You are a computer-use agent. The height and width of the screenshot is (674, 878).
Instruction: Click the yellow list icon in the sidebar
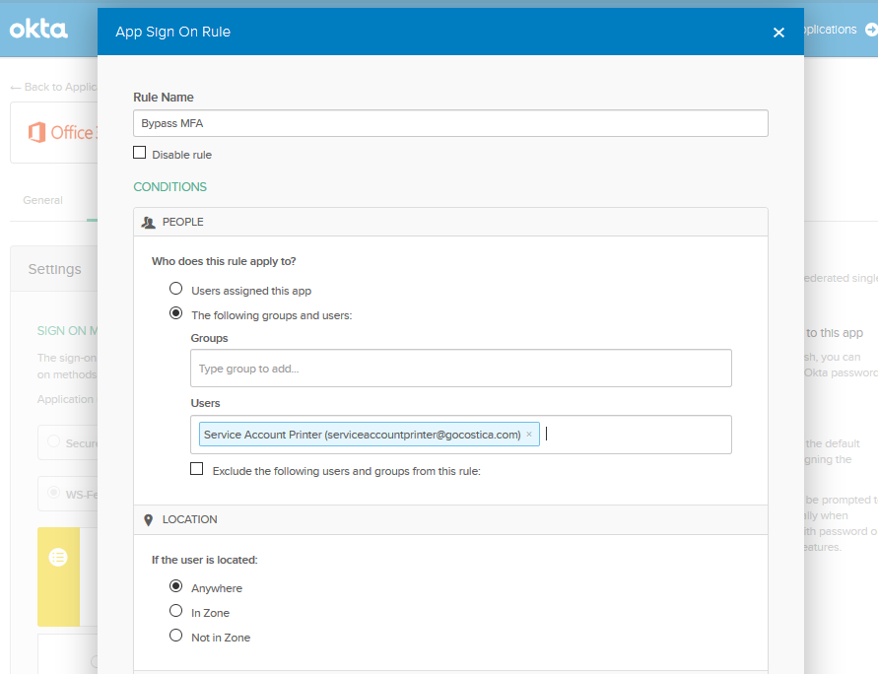pyautogui.click(x=57, y=558)
